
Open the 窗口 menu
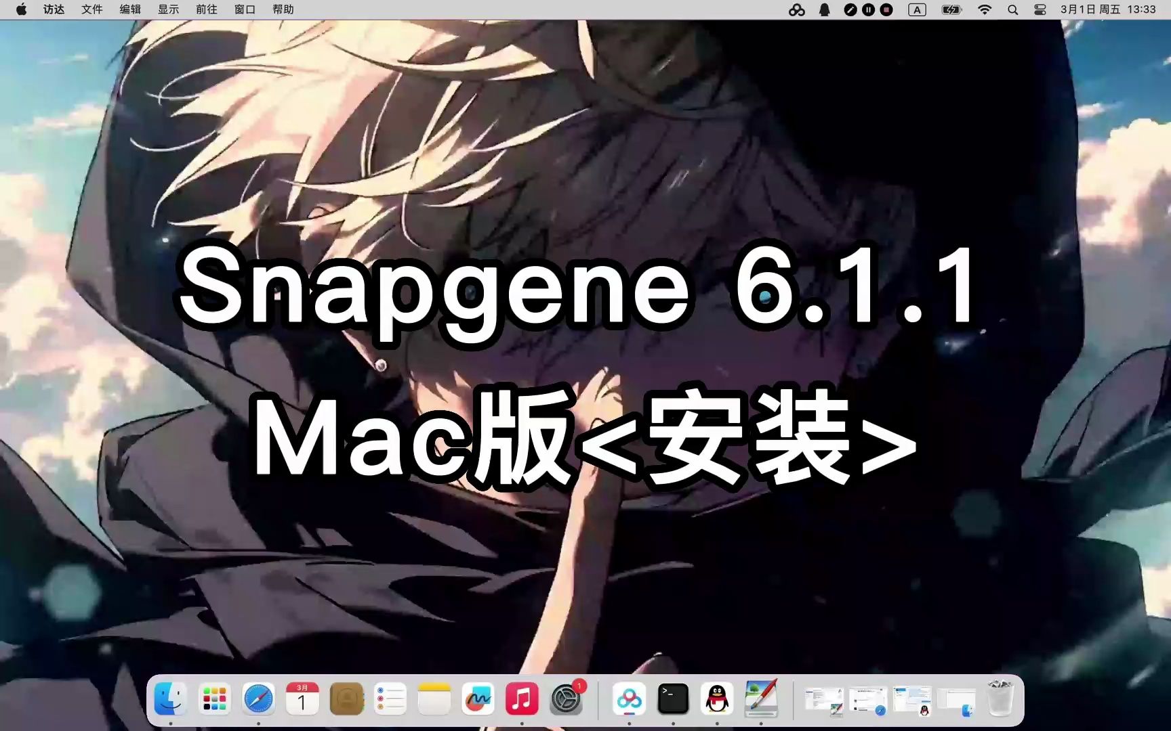tap(245, 9)
